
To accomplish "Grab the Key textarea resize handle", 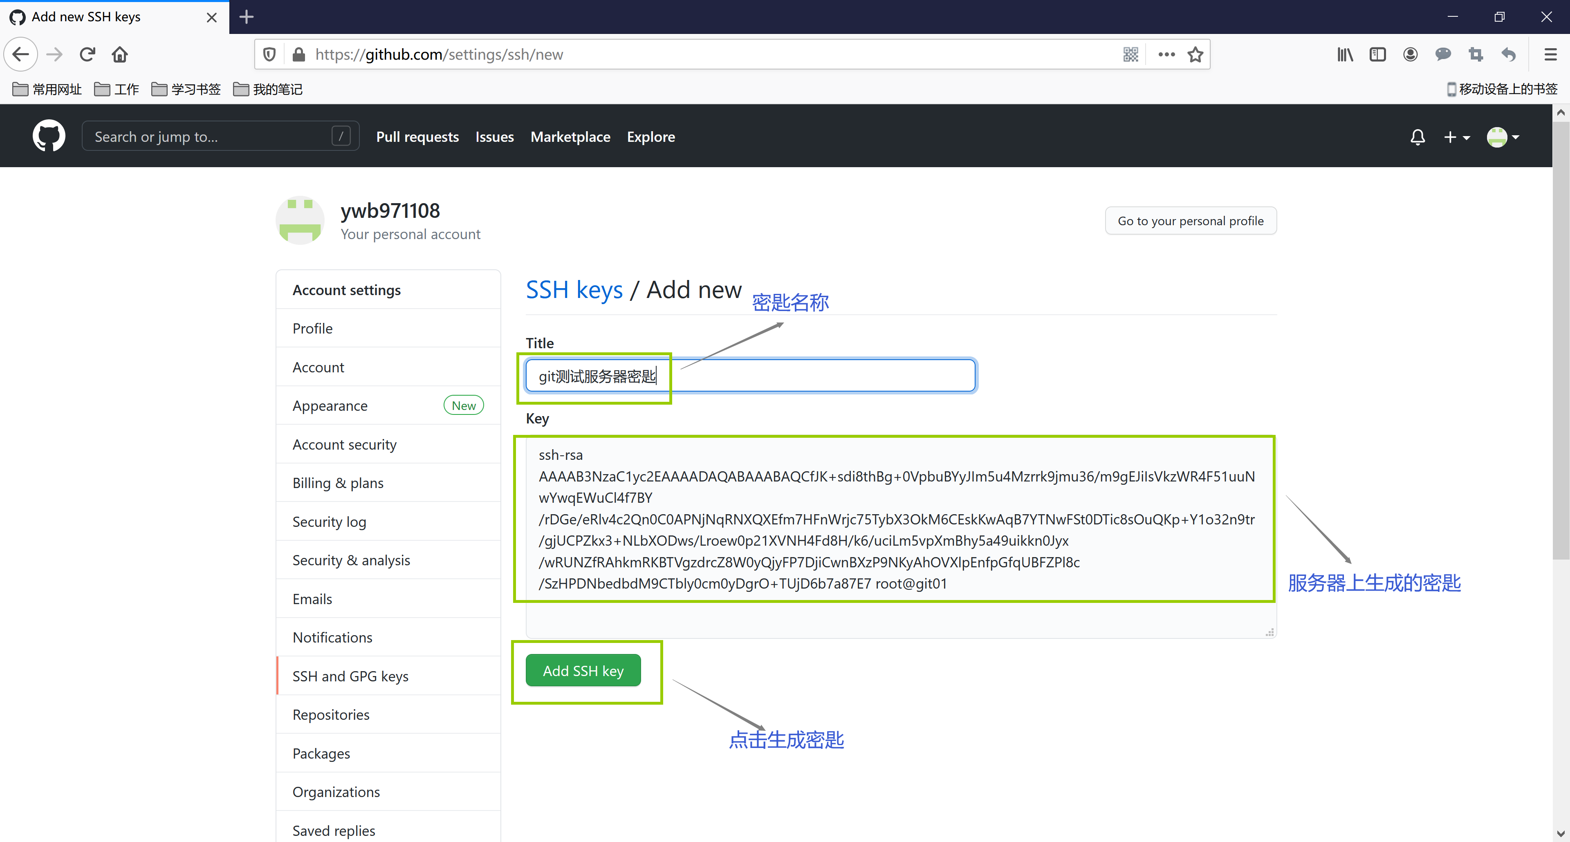I will point(1270,632).
